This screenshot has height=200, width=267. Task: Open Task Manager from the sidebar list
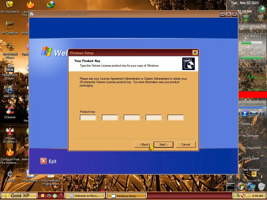[x=251, y=170]
